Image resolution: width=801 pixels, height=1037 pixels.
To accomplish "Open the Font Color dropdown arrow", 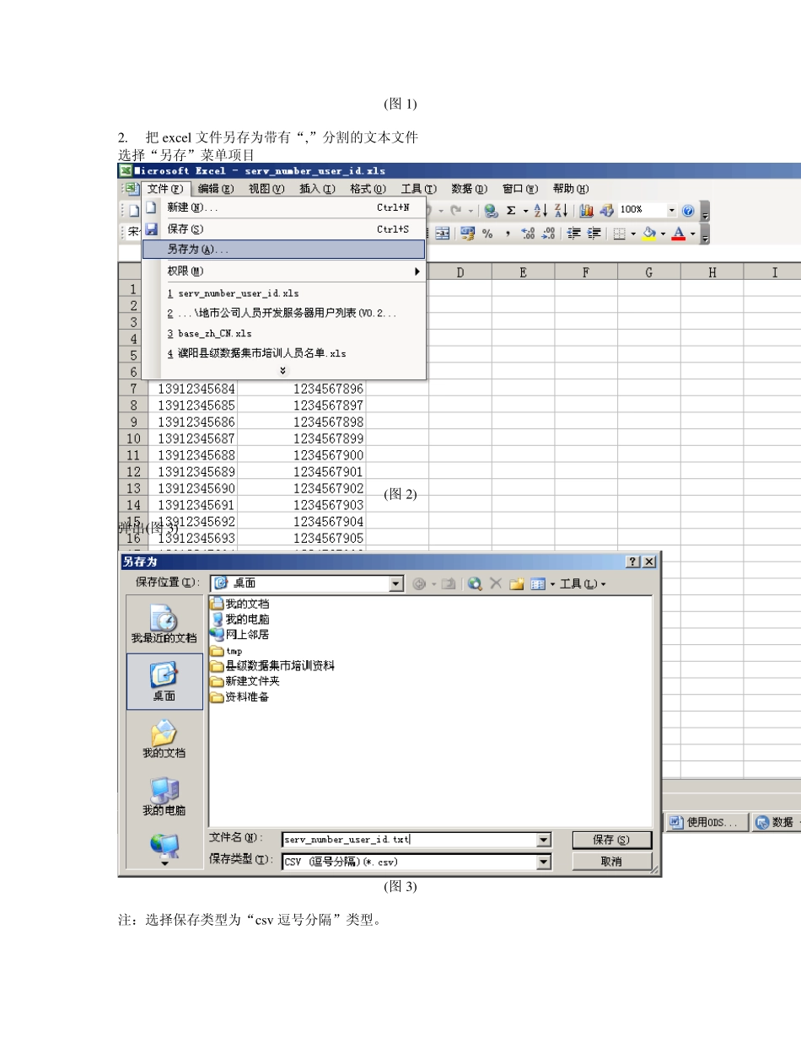I will [x=692, y=234].
